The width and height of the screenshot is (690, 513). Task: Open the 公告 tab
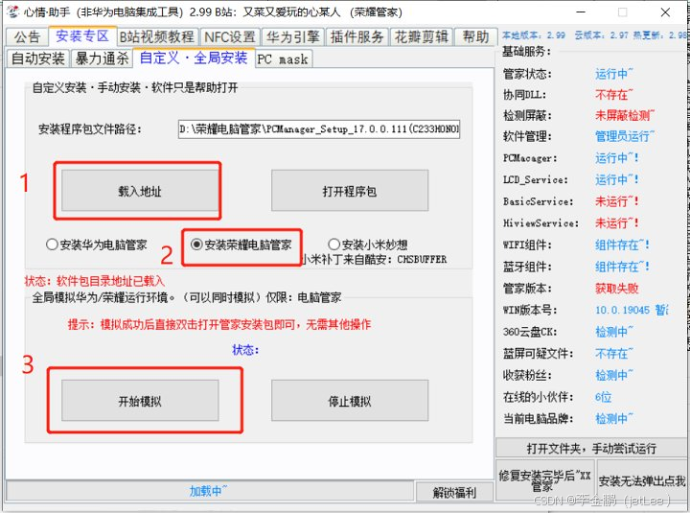click(x=27, y=37)
